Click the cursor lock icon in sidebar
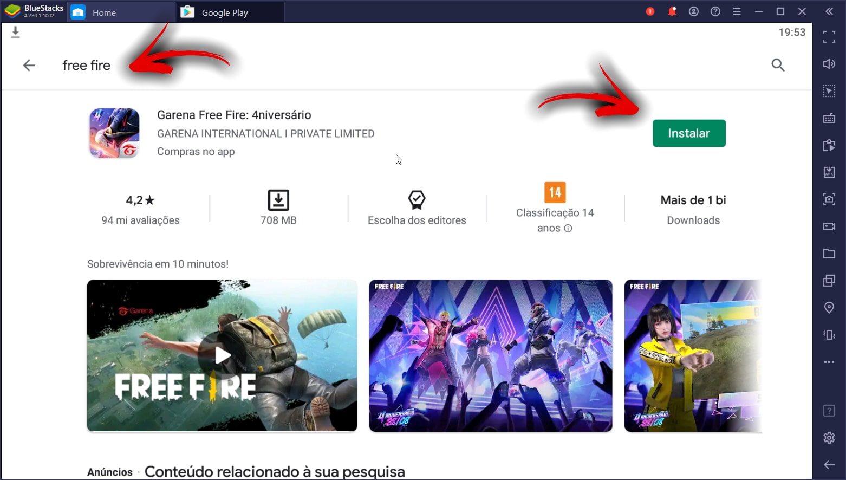 pyautogui.click(x=829, y=91)
